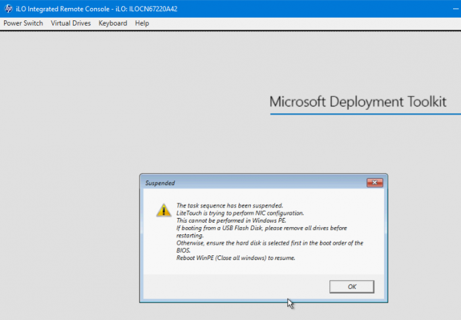Click the line 'Reboot WinPE (Close all windows) to resume.'
461x320 pixels.
click(236, 258)
